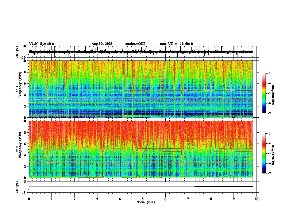Click the thick segment of the ch.3 trace
289x223 pixels.
[x=224, y=187]
